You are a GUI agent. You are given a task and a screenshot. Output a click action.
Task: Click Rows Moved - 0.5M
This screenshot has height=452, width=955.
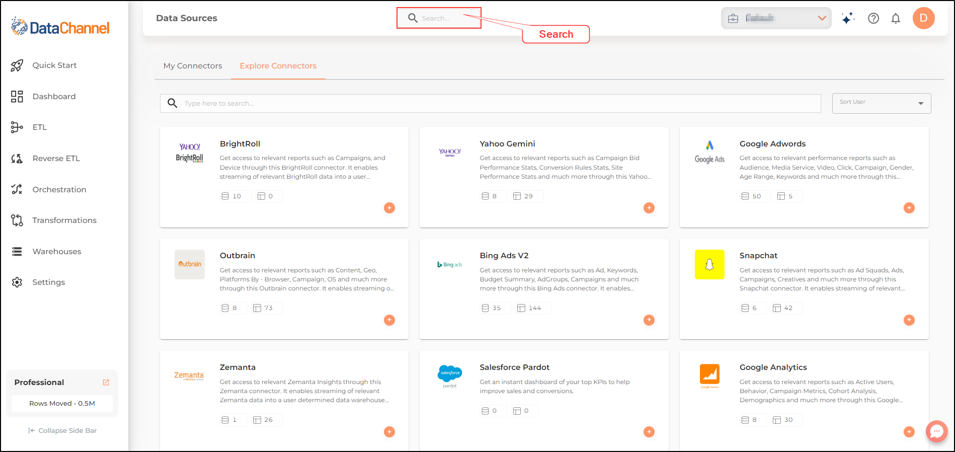pos(62,404)
